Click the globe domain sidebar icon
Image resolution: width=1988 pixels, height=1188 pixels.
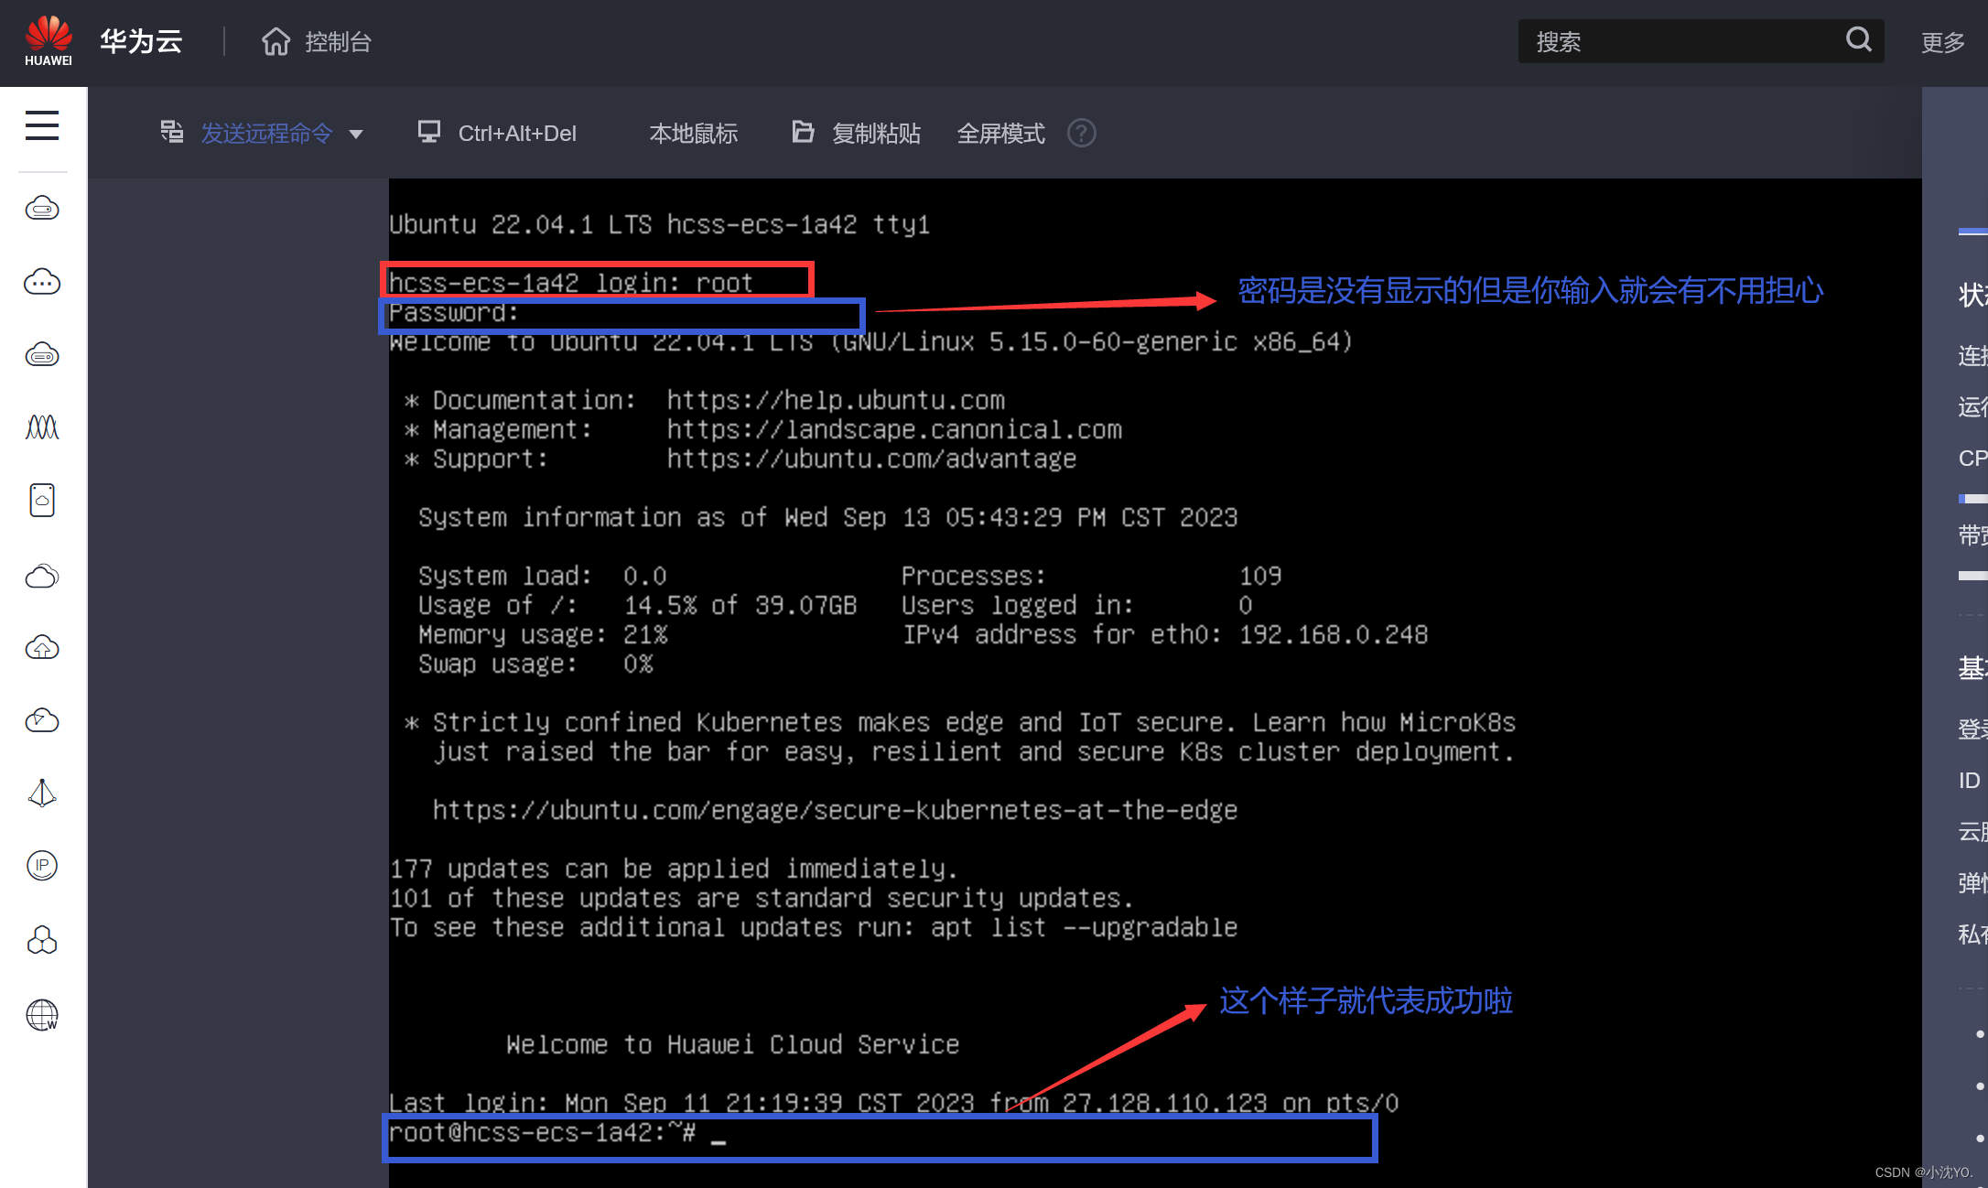[x=42, y=1014]
